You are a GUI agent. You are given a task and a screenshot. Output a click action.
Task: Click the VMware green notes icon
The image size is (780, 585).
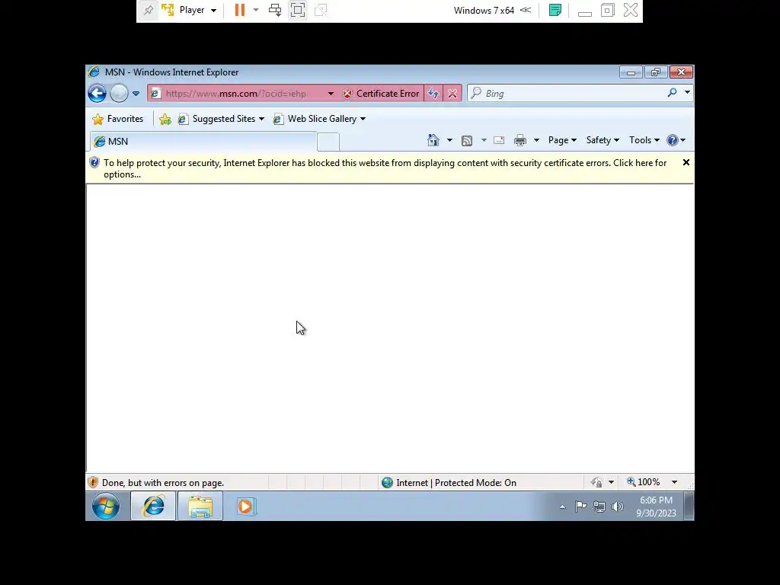coord(555,10)
